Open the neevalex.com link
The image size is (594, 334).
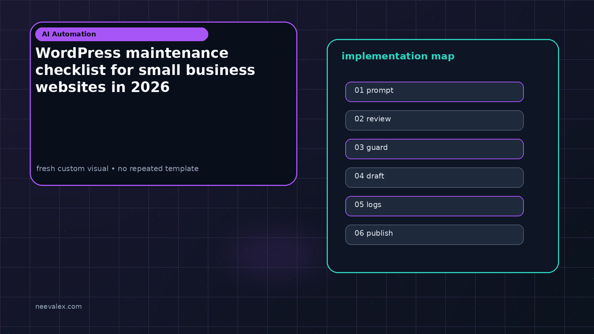click(58, 307)
